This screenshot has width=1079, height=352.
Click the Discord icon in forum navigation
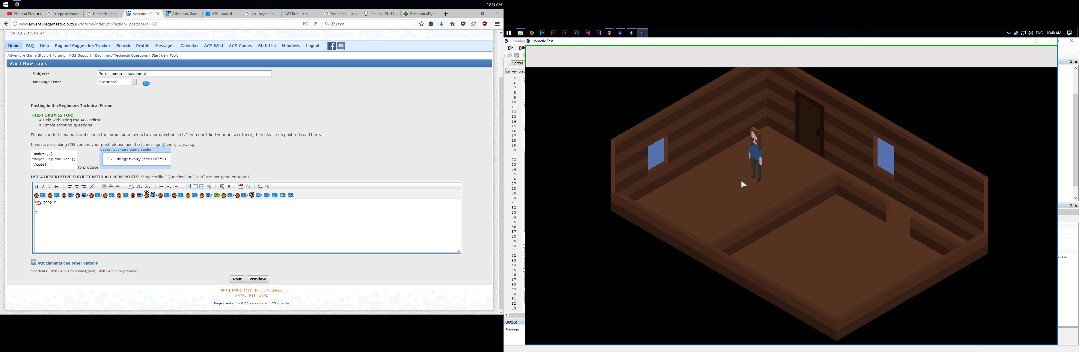point(341,46)
